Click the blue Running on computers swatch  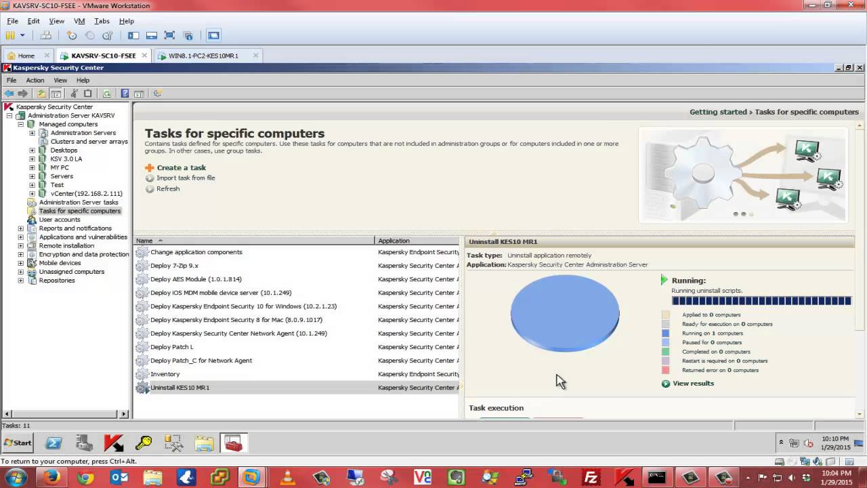[666, 333]
